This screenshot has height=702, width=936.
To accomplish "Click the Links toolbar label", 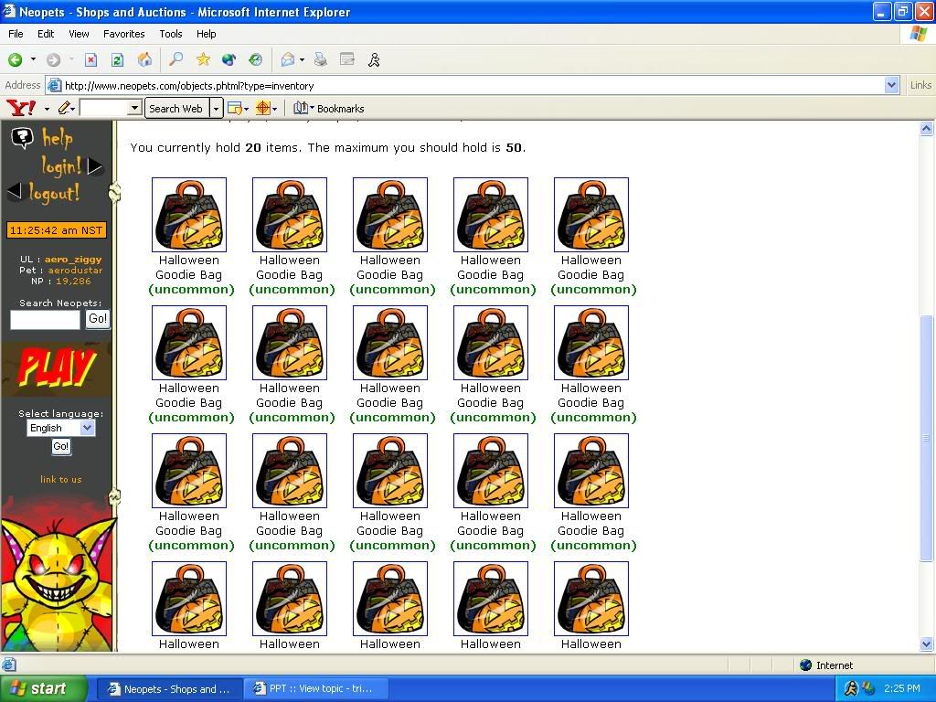I will (x=920, y=85).
